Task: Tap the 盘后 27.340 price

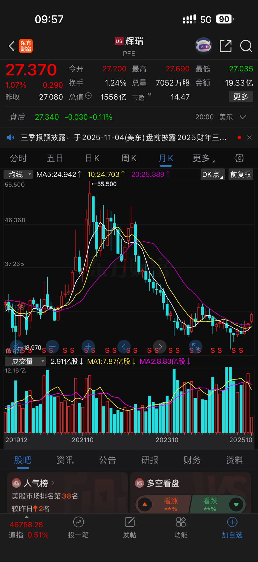Action: click(47, 117)
